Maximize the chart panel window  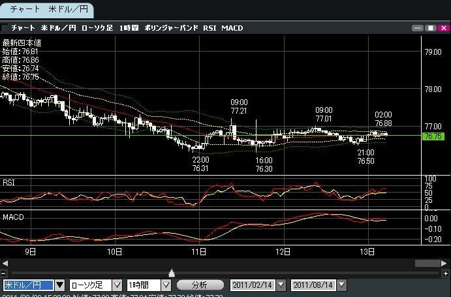tap(430, 28)
